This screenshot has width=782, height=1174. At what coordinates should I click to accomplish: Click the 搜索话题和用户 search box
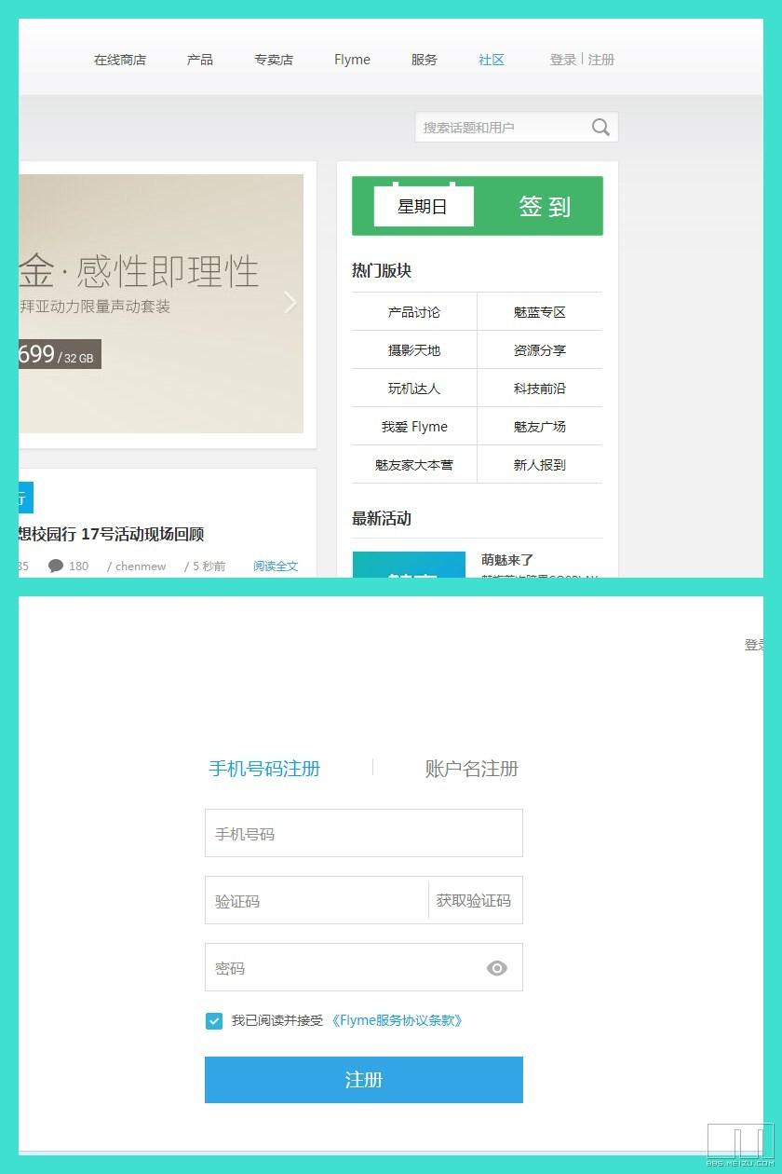click(x=503, y=127)
